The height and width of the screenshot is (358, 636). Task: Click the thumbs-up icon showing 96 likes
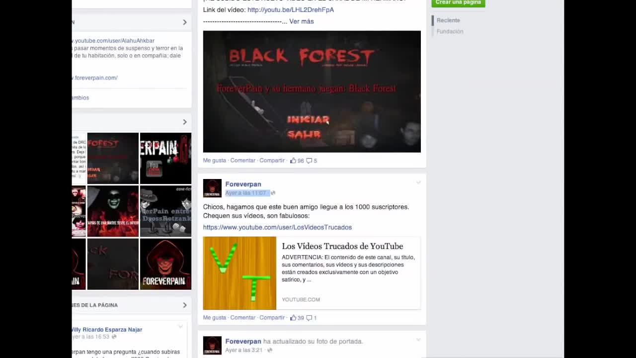(x=293, y=161)
